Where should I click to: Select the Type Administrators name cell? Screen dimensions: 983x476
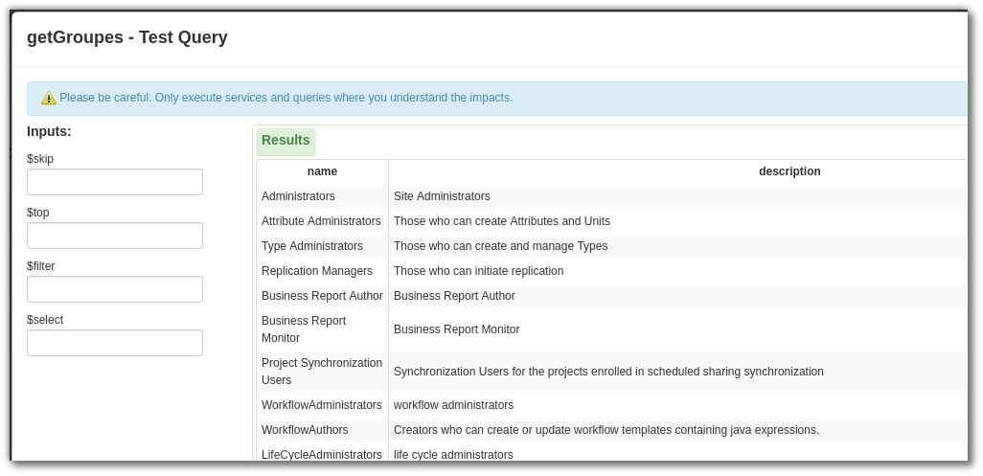tap(312, 246)
